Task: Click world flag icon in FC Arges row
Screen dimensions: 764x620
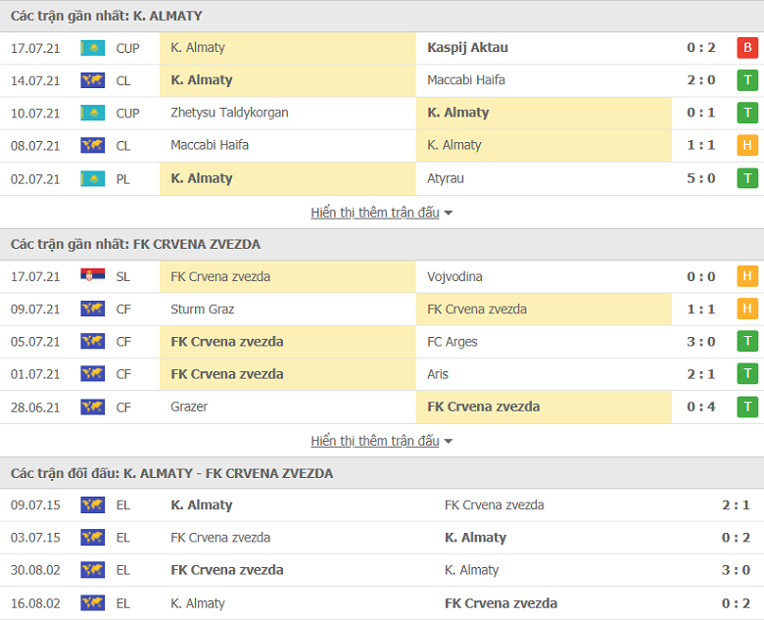Action: (x=93, y=341)
